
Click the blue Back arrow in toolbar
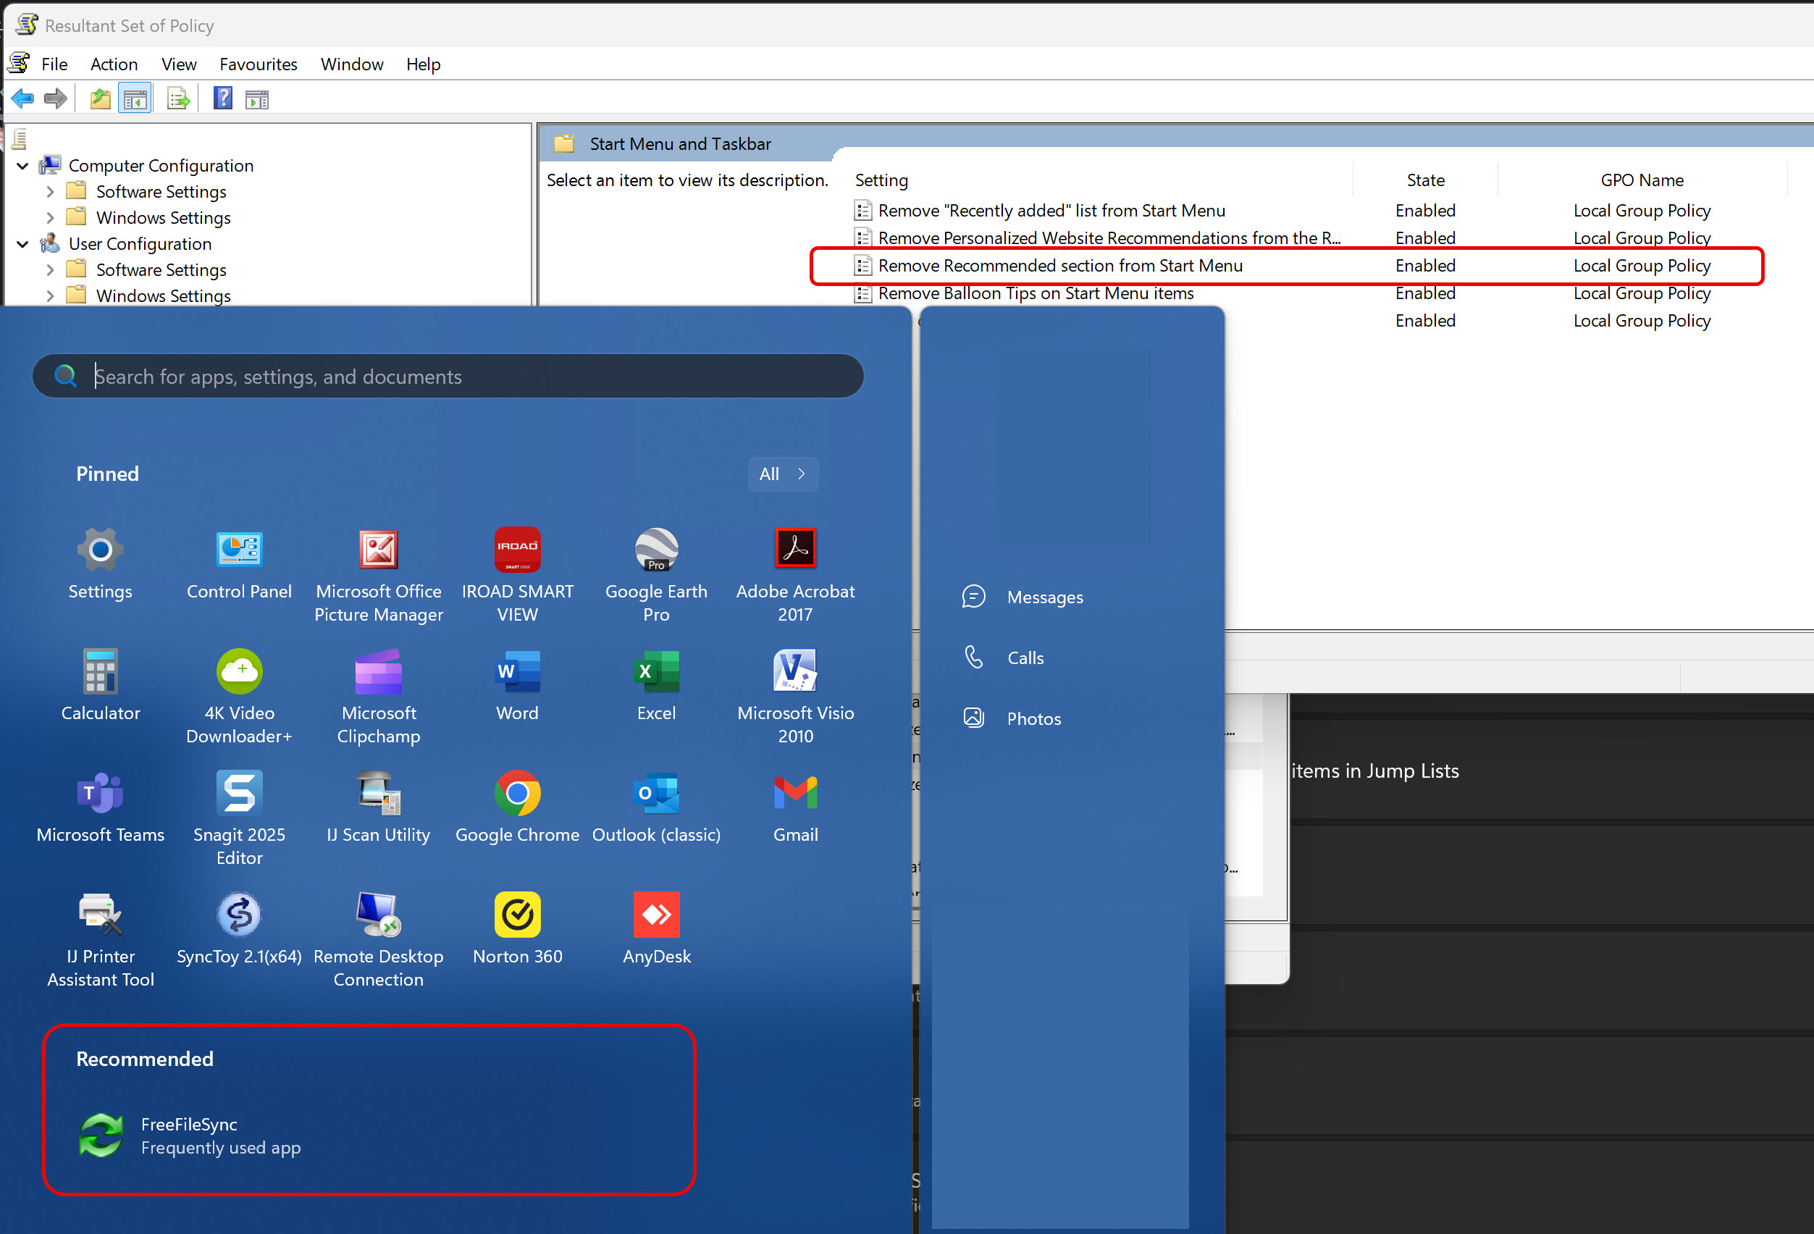(22, 99)
